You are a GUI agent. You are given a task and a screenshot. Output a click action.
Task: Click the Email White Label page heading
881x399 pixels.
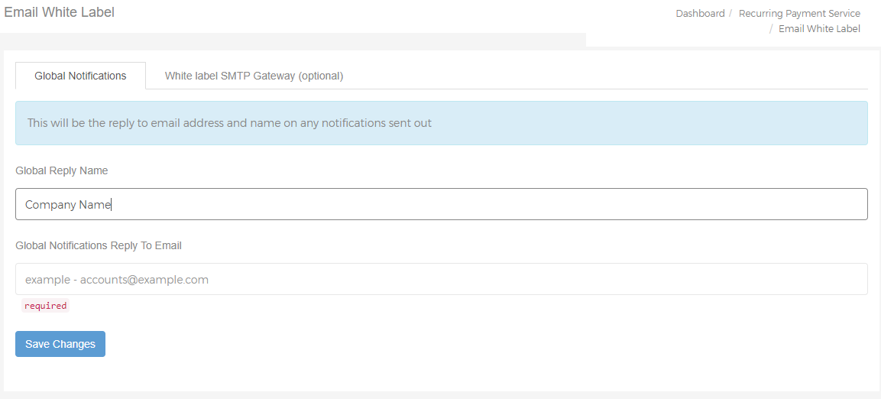(59, 11)
